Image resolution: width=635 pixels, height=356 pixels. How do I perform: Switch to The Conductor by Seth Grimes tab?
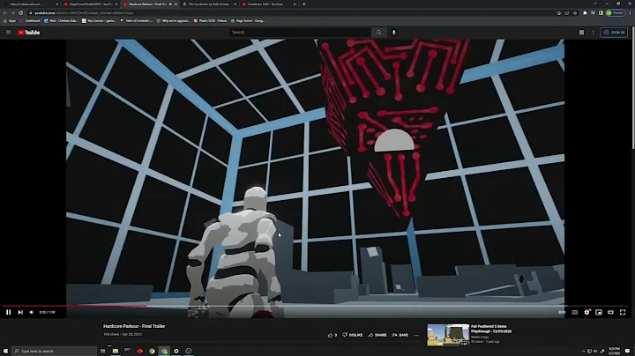(208, 4)
